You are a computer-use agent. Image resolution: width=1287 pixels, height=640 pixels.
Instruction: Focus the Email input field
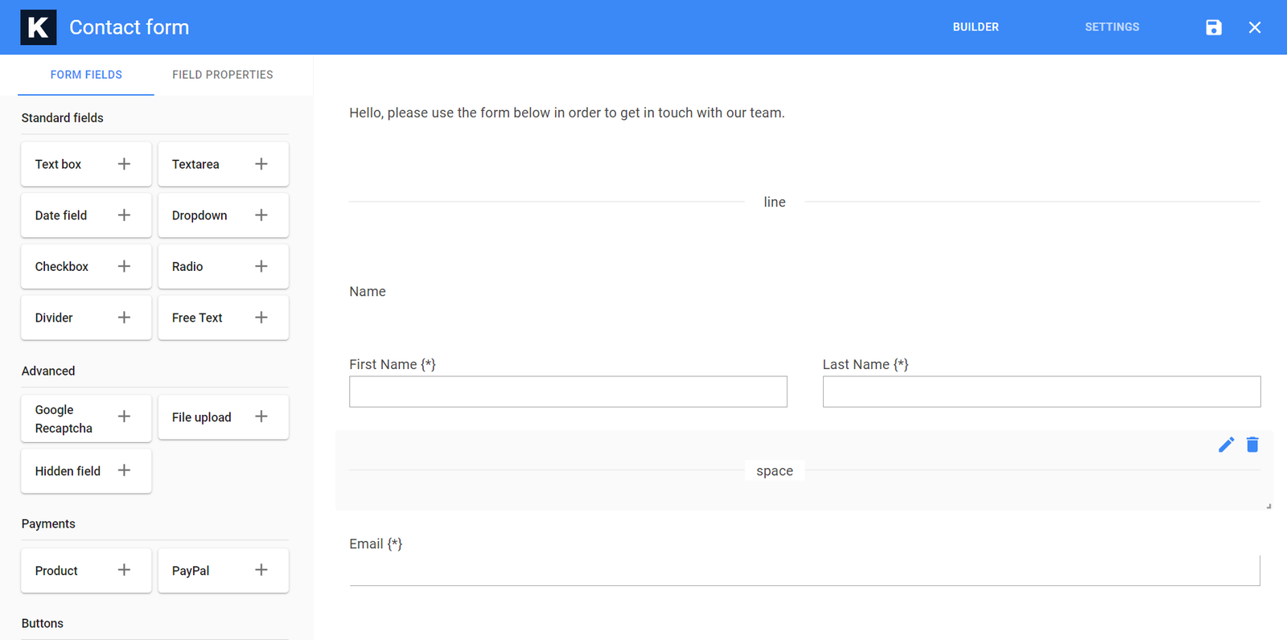(804, 570)
